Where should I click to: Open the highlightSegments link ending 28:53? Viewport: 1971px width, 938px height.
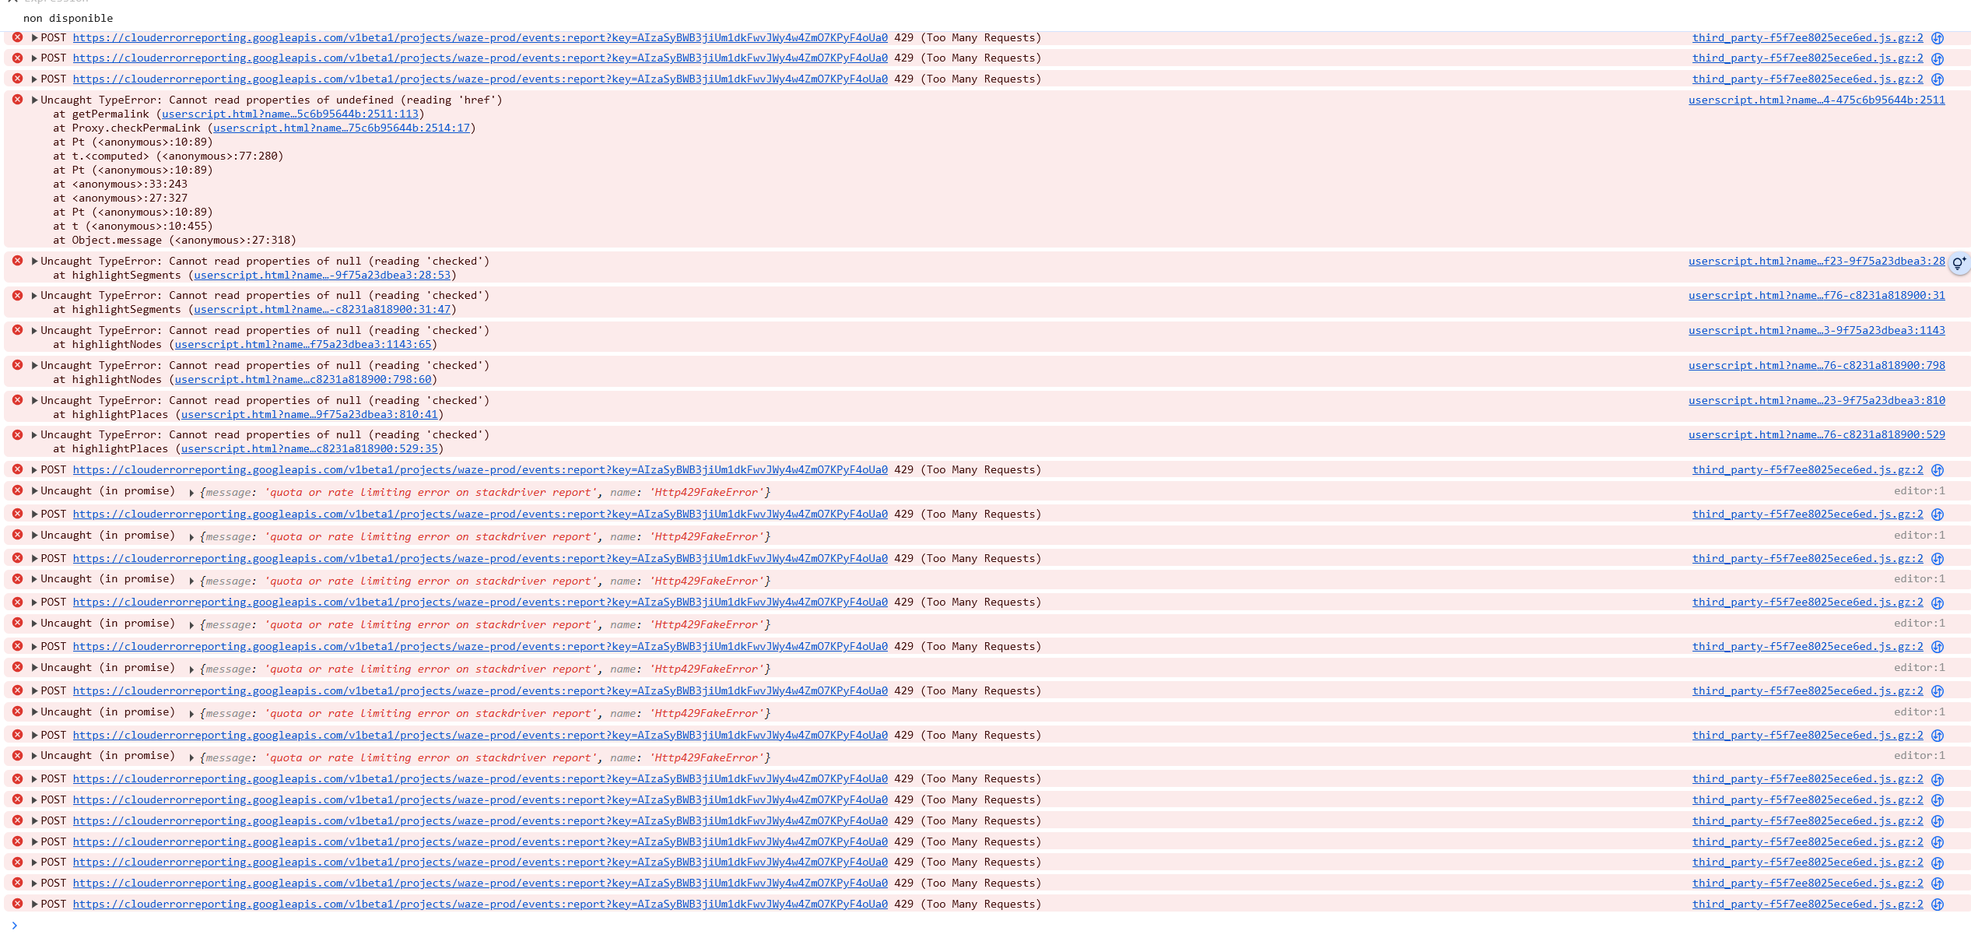coord(321,276)
